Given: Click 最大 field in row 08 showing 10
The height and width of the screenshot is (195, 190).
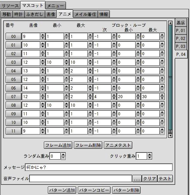Looking at the screenshot, I should tap(79, 105).
